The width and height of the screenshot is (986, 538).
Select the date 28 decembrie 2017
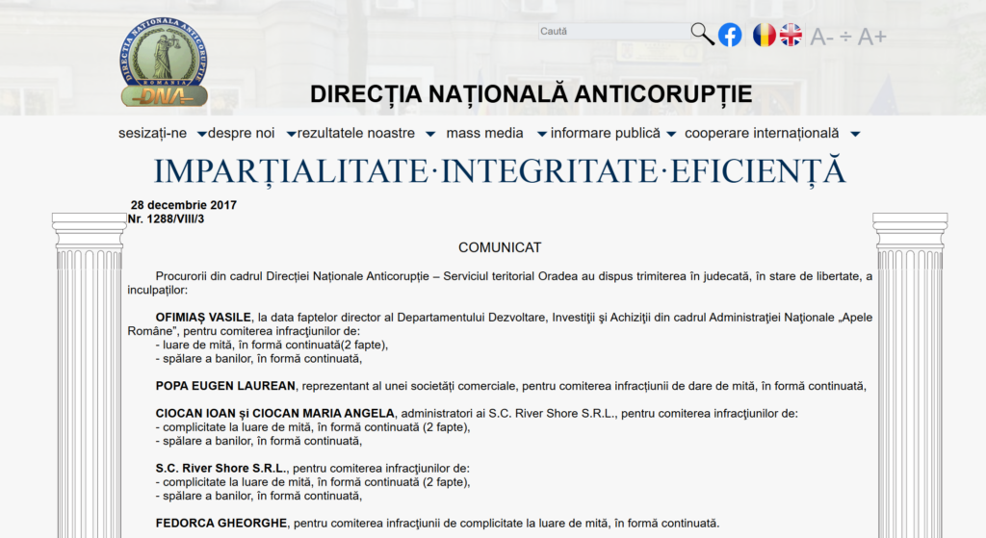click(184, 205)
